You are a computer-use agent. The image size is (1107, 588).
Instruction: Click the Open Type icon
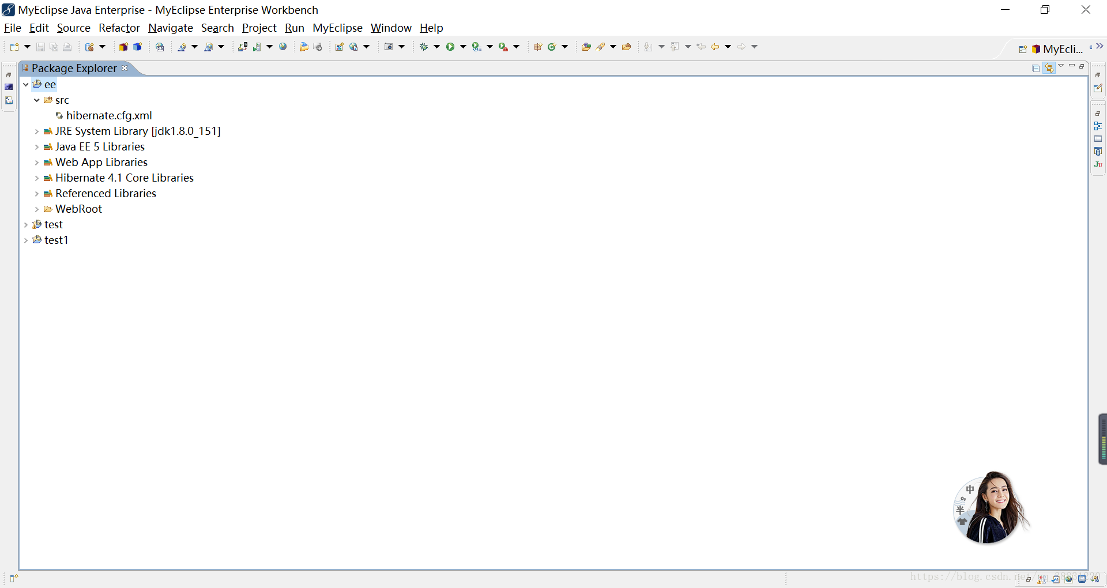[x=586, y=47]
